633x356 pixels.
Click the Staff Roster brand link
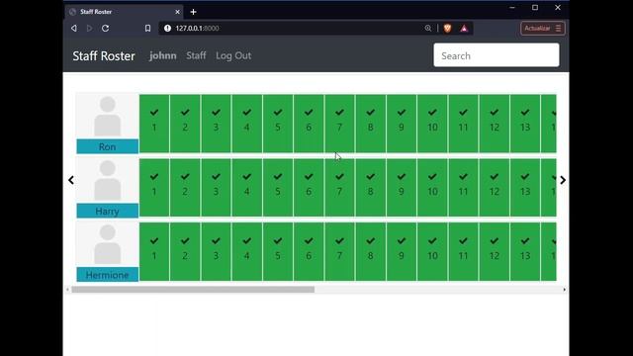(104, 55)
